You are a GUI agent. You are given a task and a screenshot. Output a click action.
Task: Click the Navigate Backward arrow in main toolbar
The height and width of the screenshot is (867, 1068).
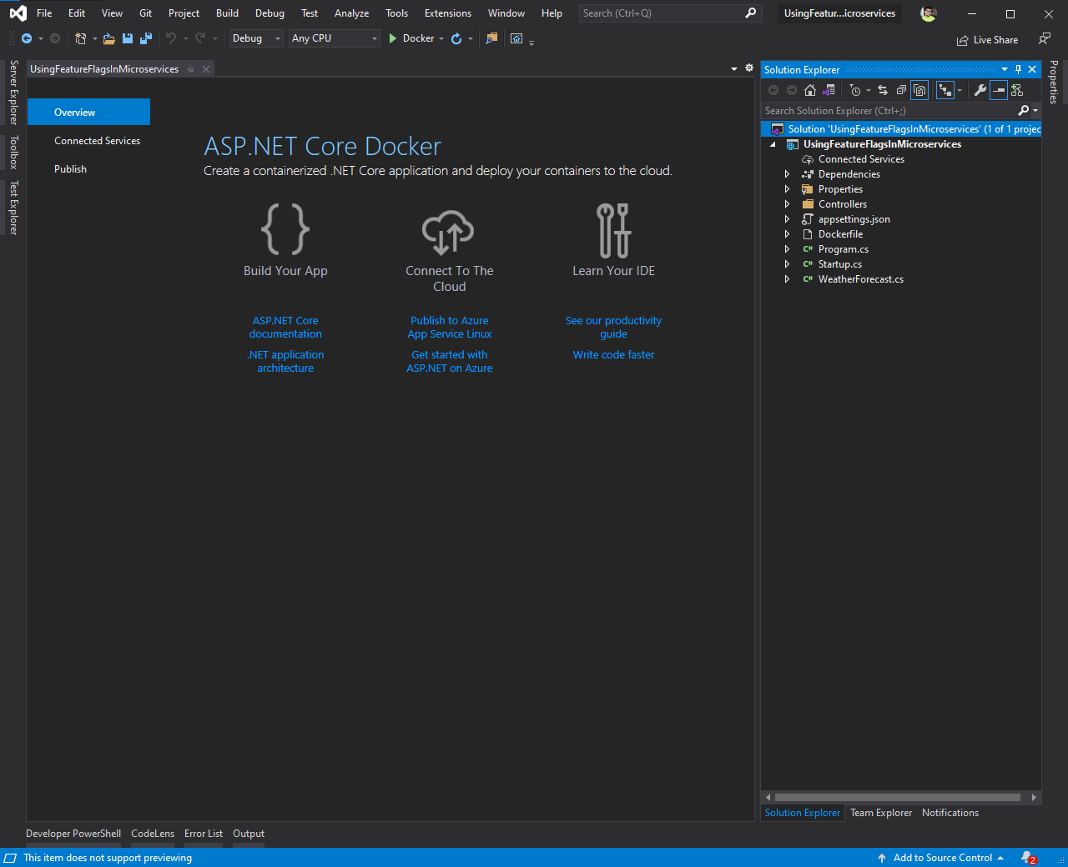coord(27,38)
